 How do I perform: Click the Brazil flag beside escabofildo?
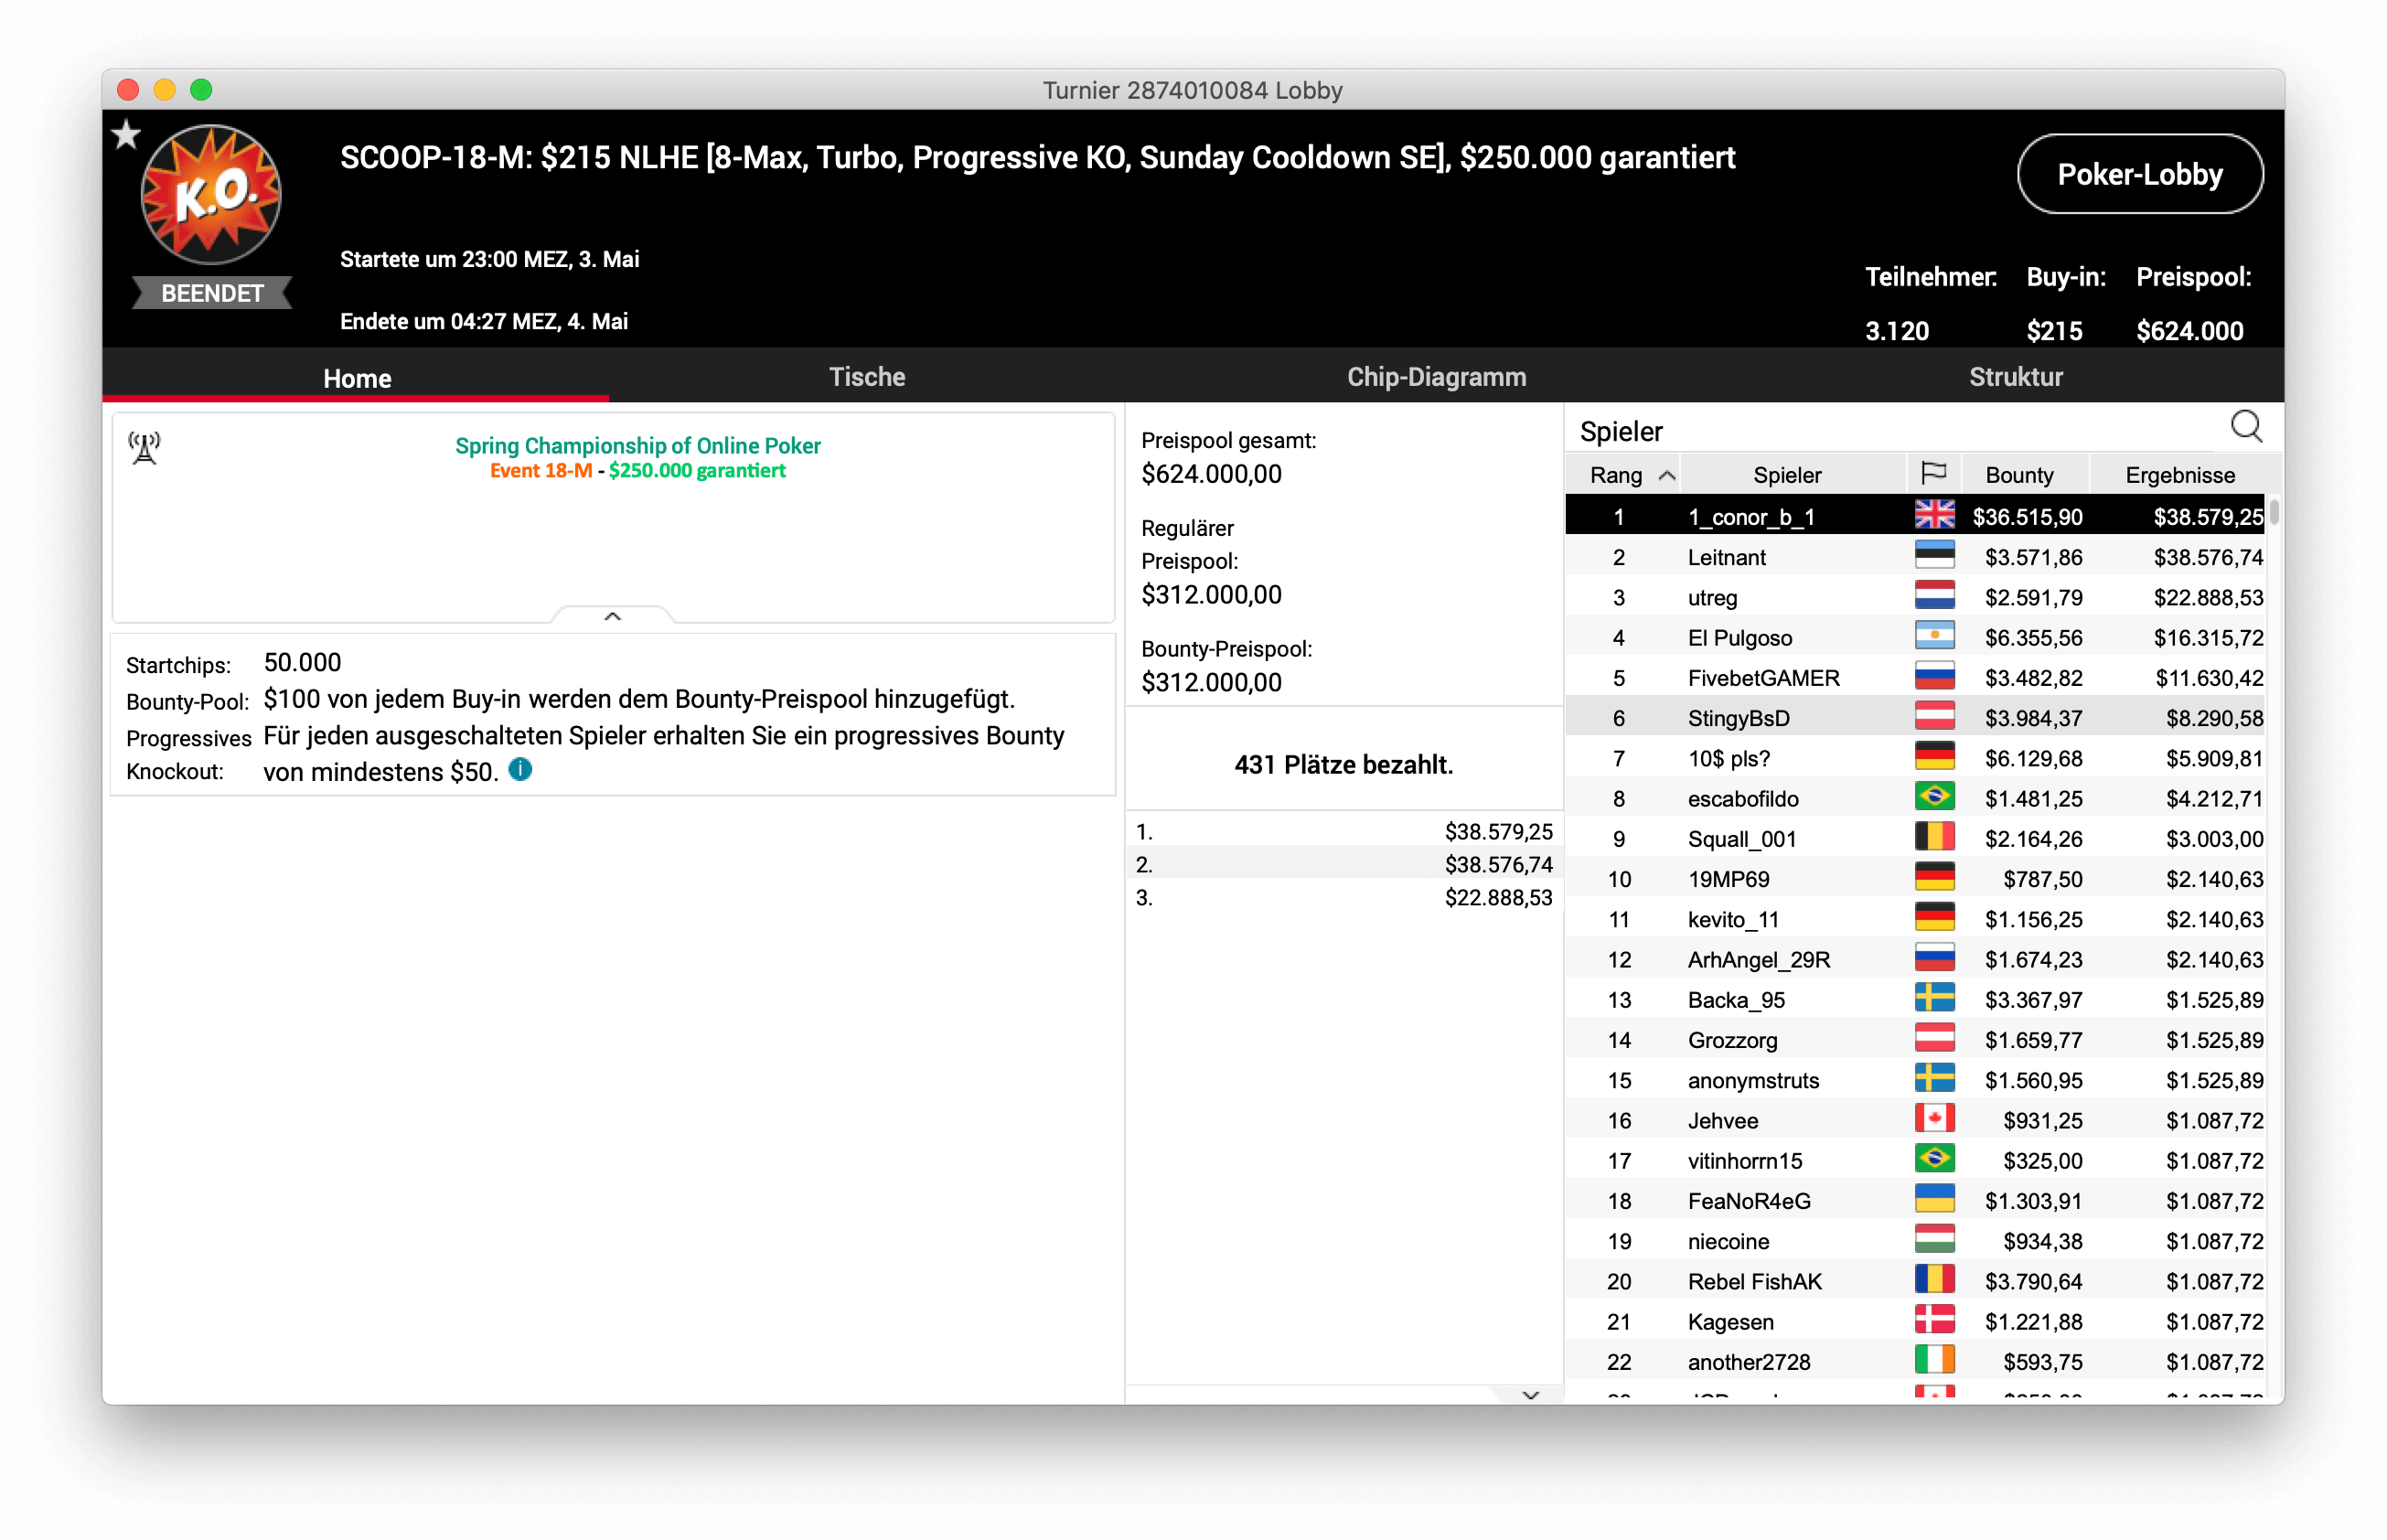(x=1934, y=797)
